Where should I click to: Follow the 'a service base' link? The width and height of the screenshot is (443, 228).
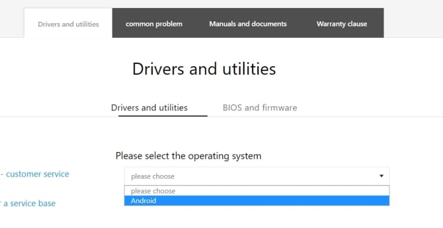click(x=29, y=203)
